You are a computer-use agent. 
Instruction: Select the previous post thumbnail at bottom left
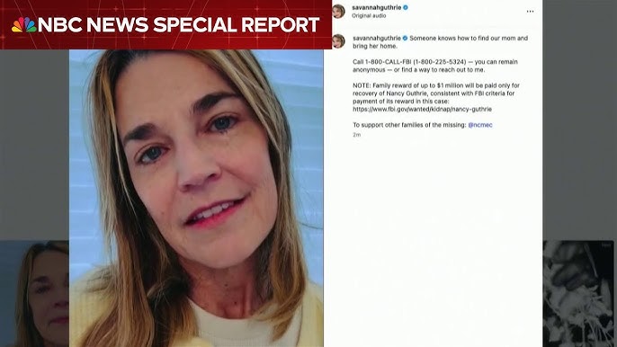tap(34, 293)
